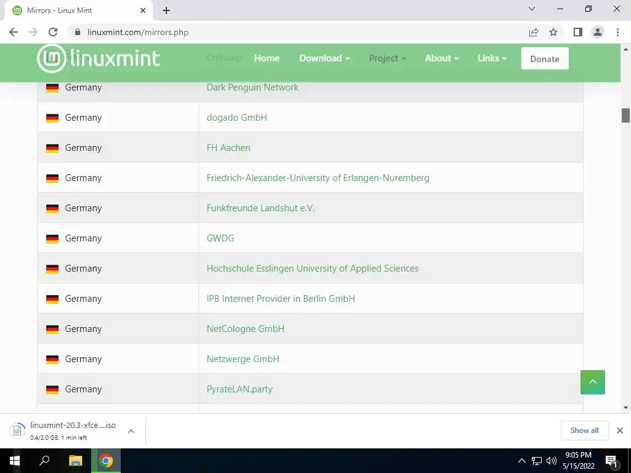Show hidden system tray icons
631x473 pixels.
[x=521, y=461]
